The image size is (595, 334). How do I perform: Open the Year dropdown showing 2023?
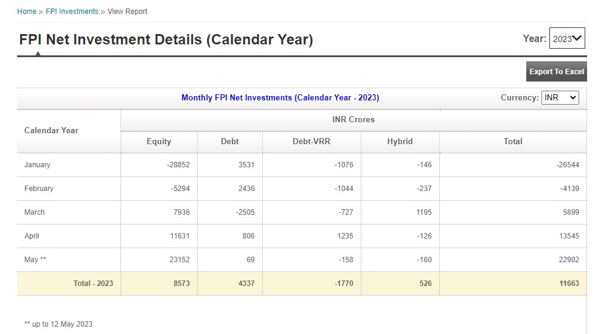tap(567, 38)
